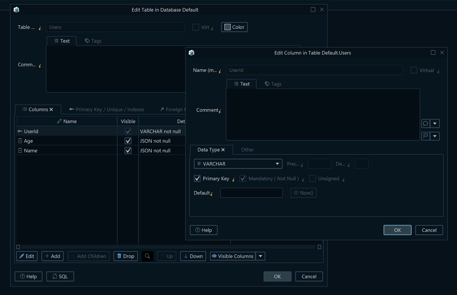Viewport: 457px width, 295px height.
Task: Click the Now() default value button
Action: [x=303, y=193]
